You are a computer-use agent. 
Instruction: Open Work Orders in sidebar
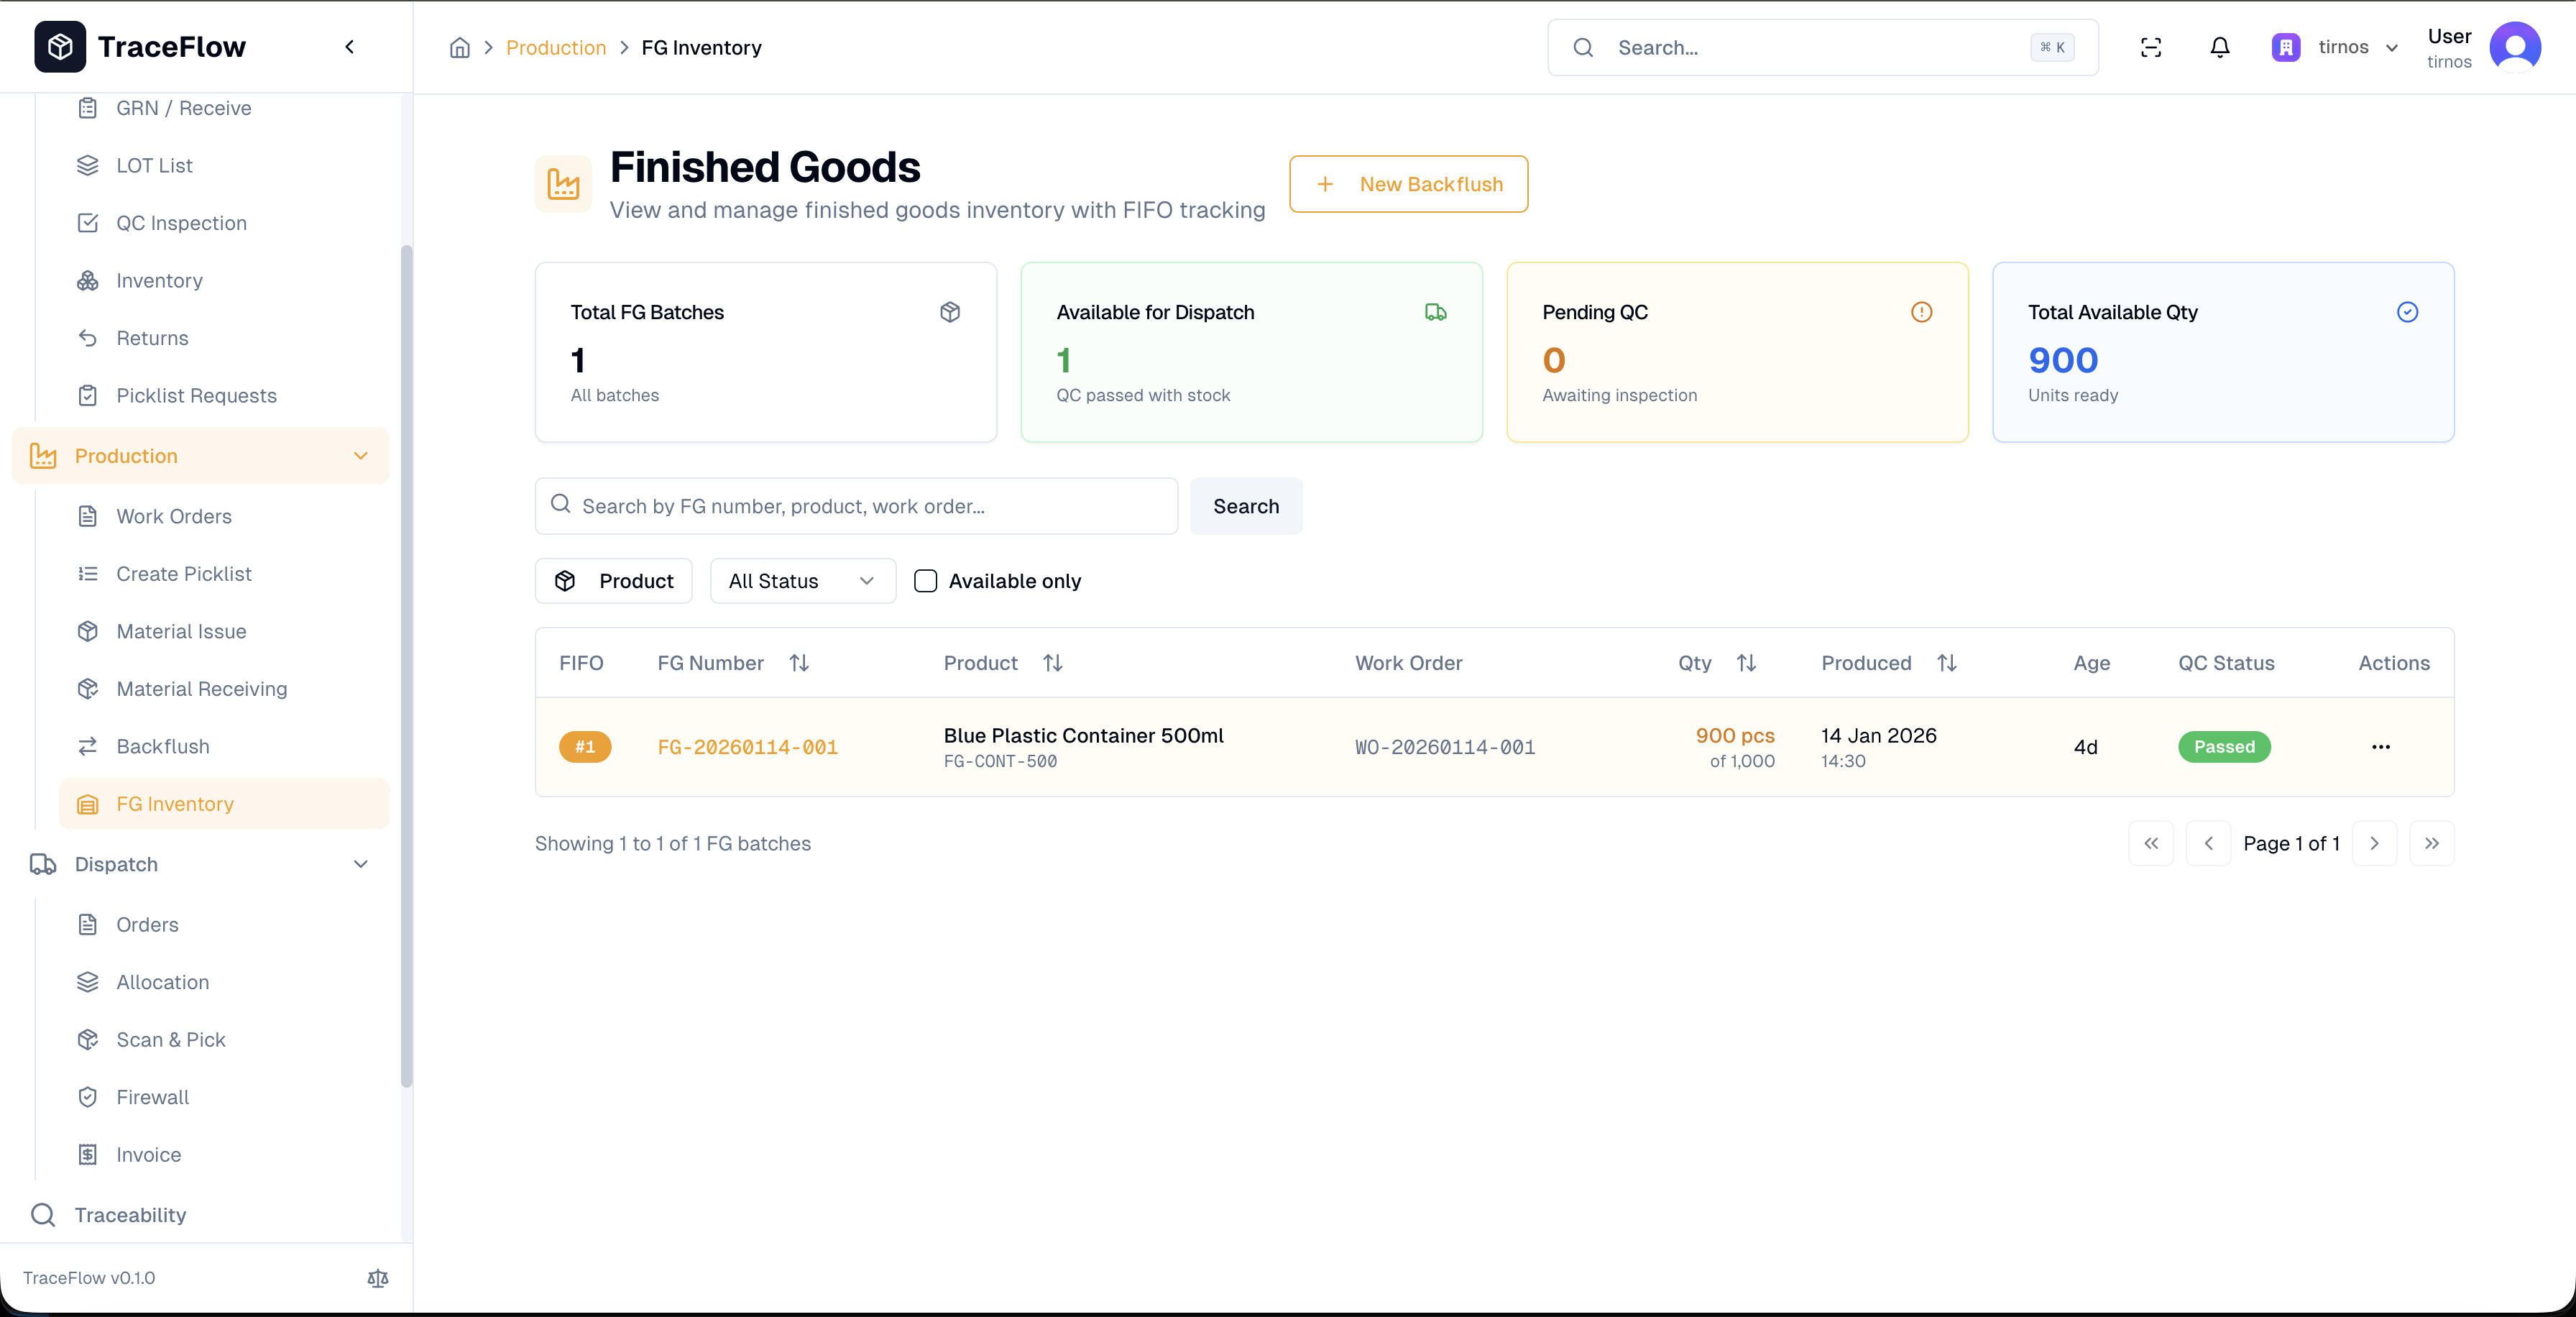174,516
